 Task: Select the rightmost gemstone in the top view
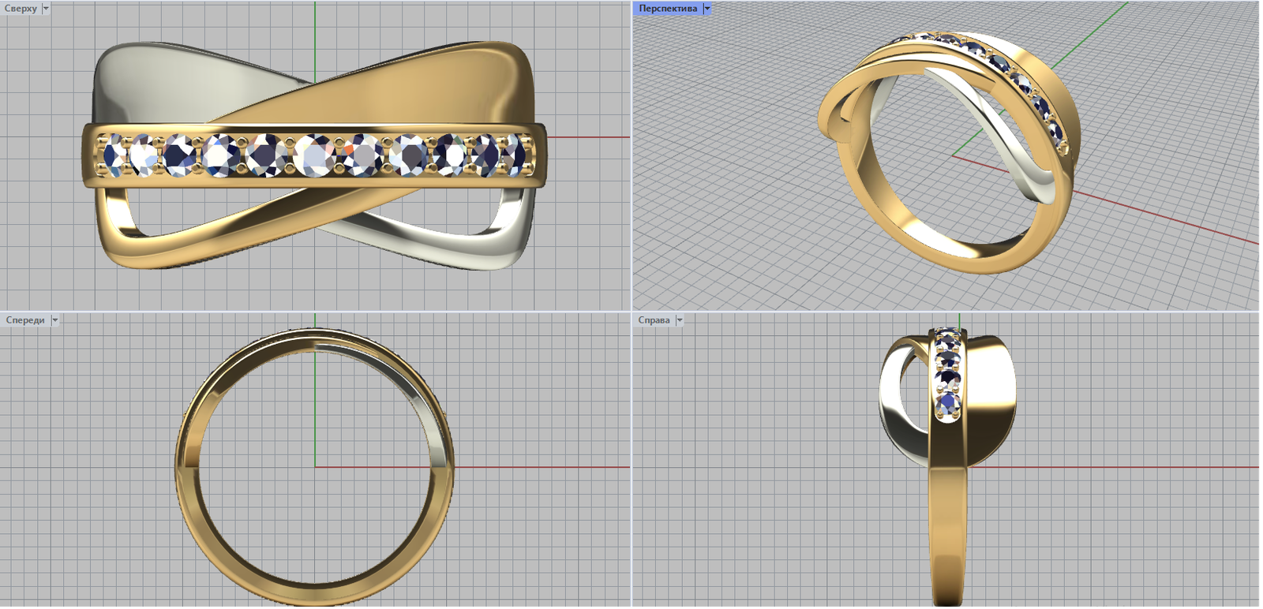point(512,154)
